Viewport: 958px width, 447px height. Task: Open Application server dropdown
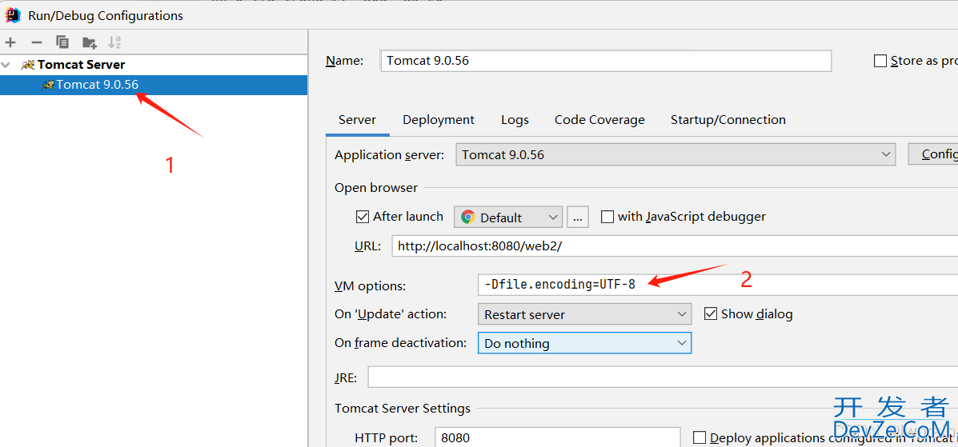click(675, 155)
